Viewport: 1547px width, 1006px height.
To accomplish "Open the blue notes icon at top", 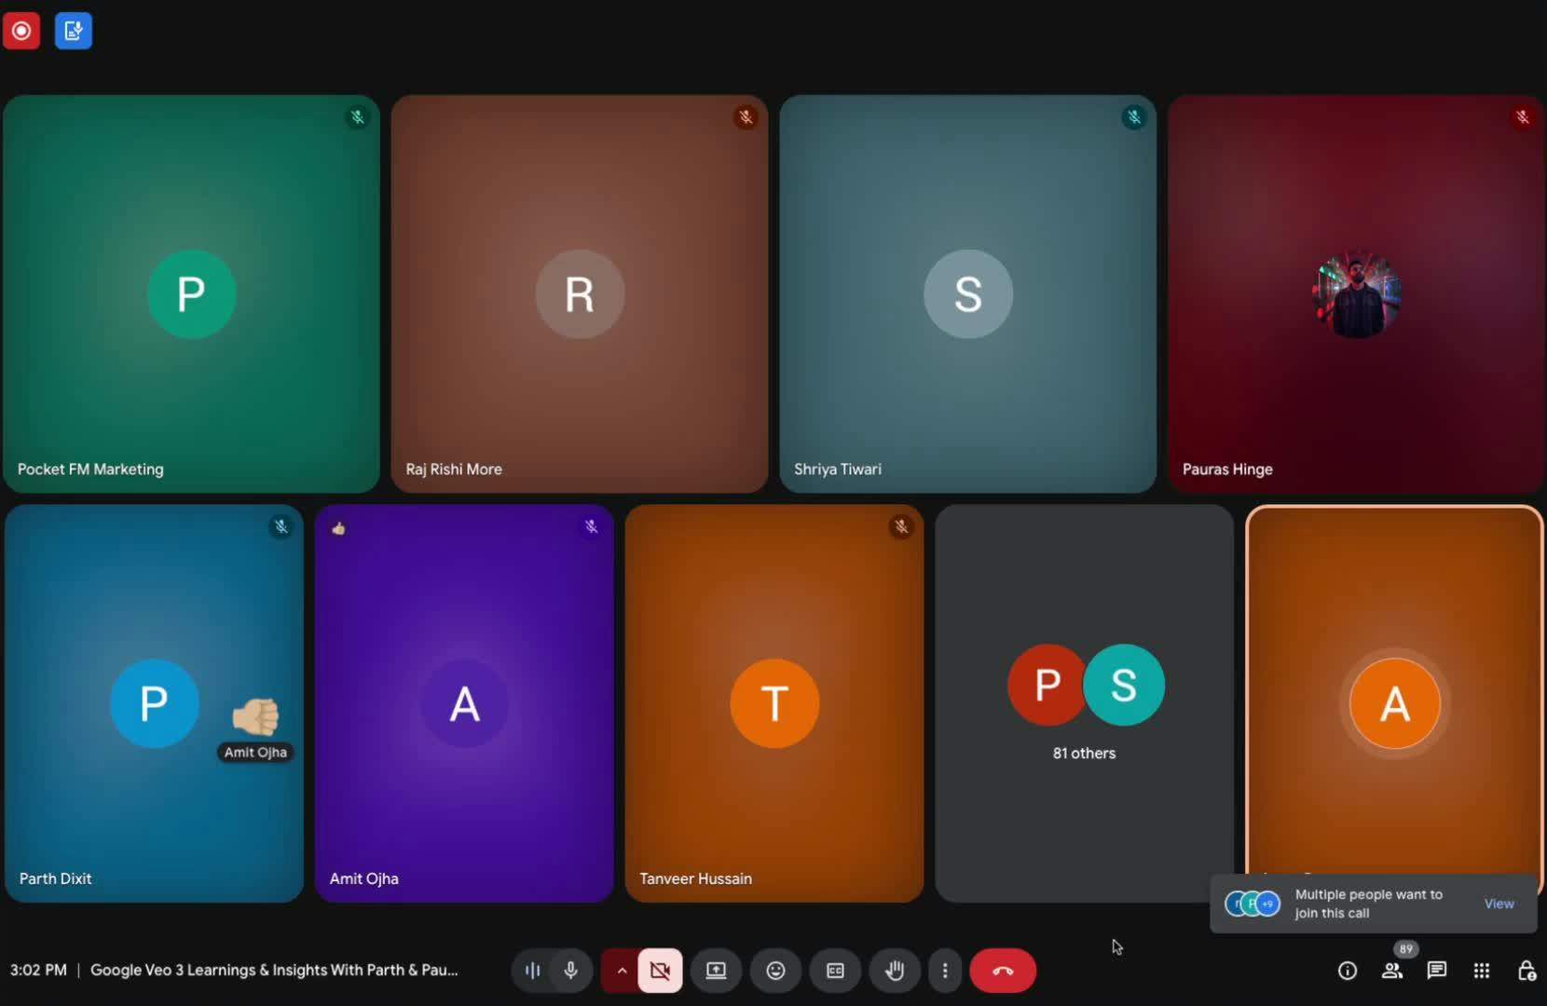I will [74, 31].
